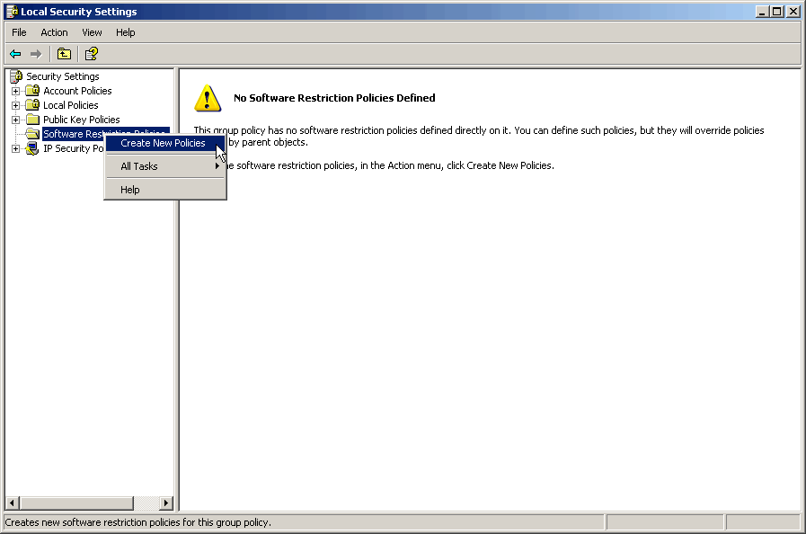Click the yellow warning triangle icon
Viewport: 806px width, 534px height.
pyautogui.click(x=208, y=98)
